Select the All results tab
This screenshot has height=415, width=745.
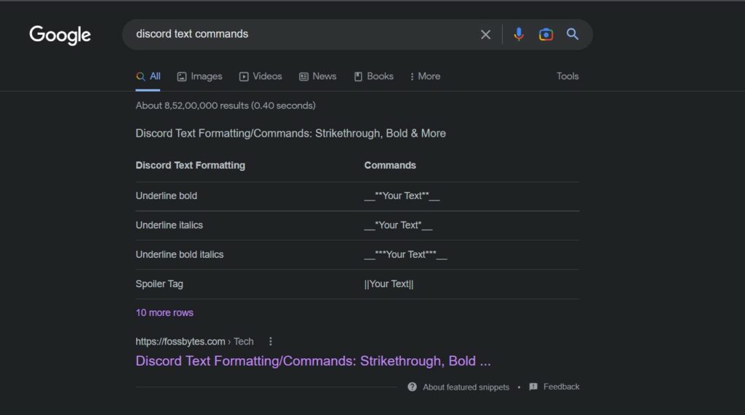click(148, 76)
